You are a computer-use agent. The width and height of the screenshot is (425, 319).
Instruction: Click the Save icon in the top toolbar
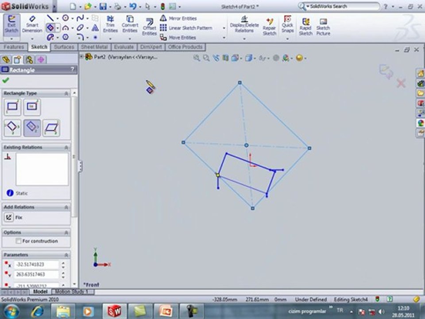tap(103, 6)
